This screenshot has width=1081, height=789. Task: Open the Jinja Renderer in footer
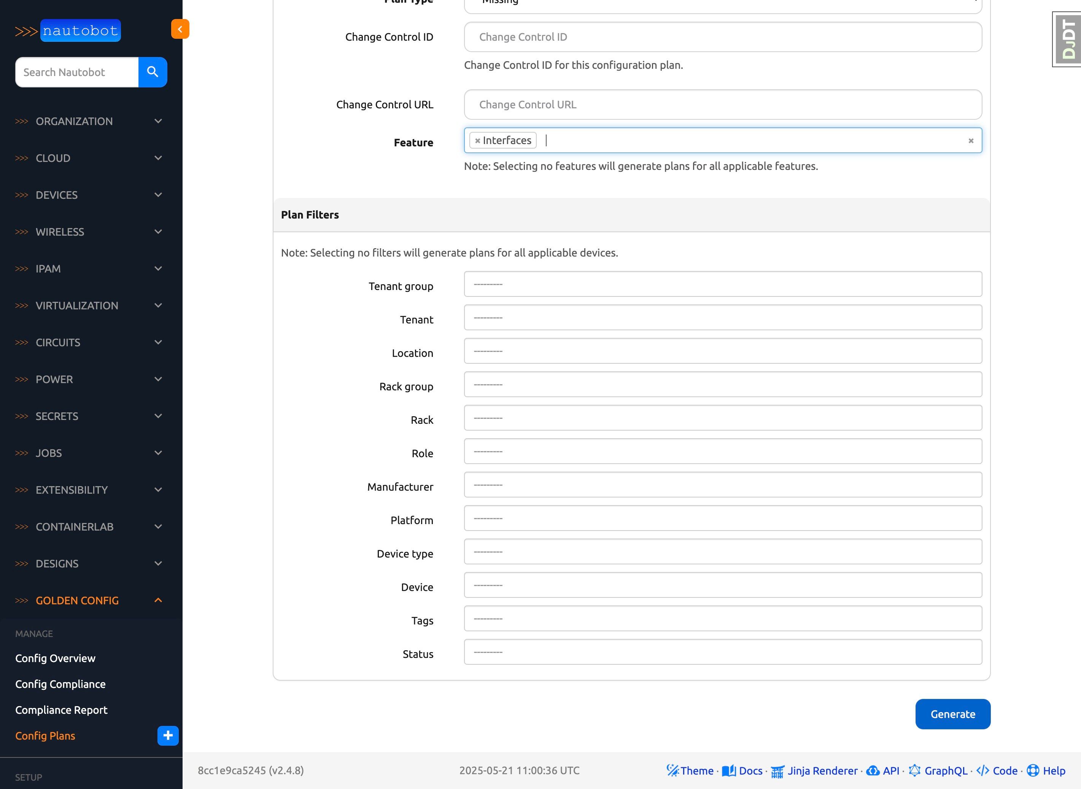[x=814, y=770]
